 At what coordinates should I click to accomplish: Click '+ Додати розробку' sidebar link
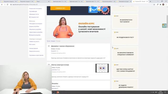35,35
